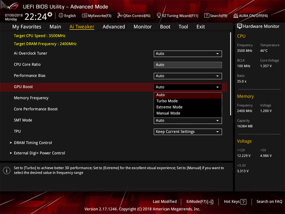Open Search(F9) question icon
Image resolution: width=285 pixels, height=214 pixels.
pyautogui.click(x=207, y=15)
